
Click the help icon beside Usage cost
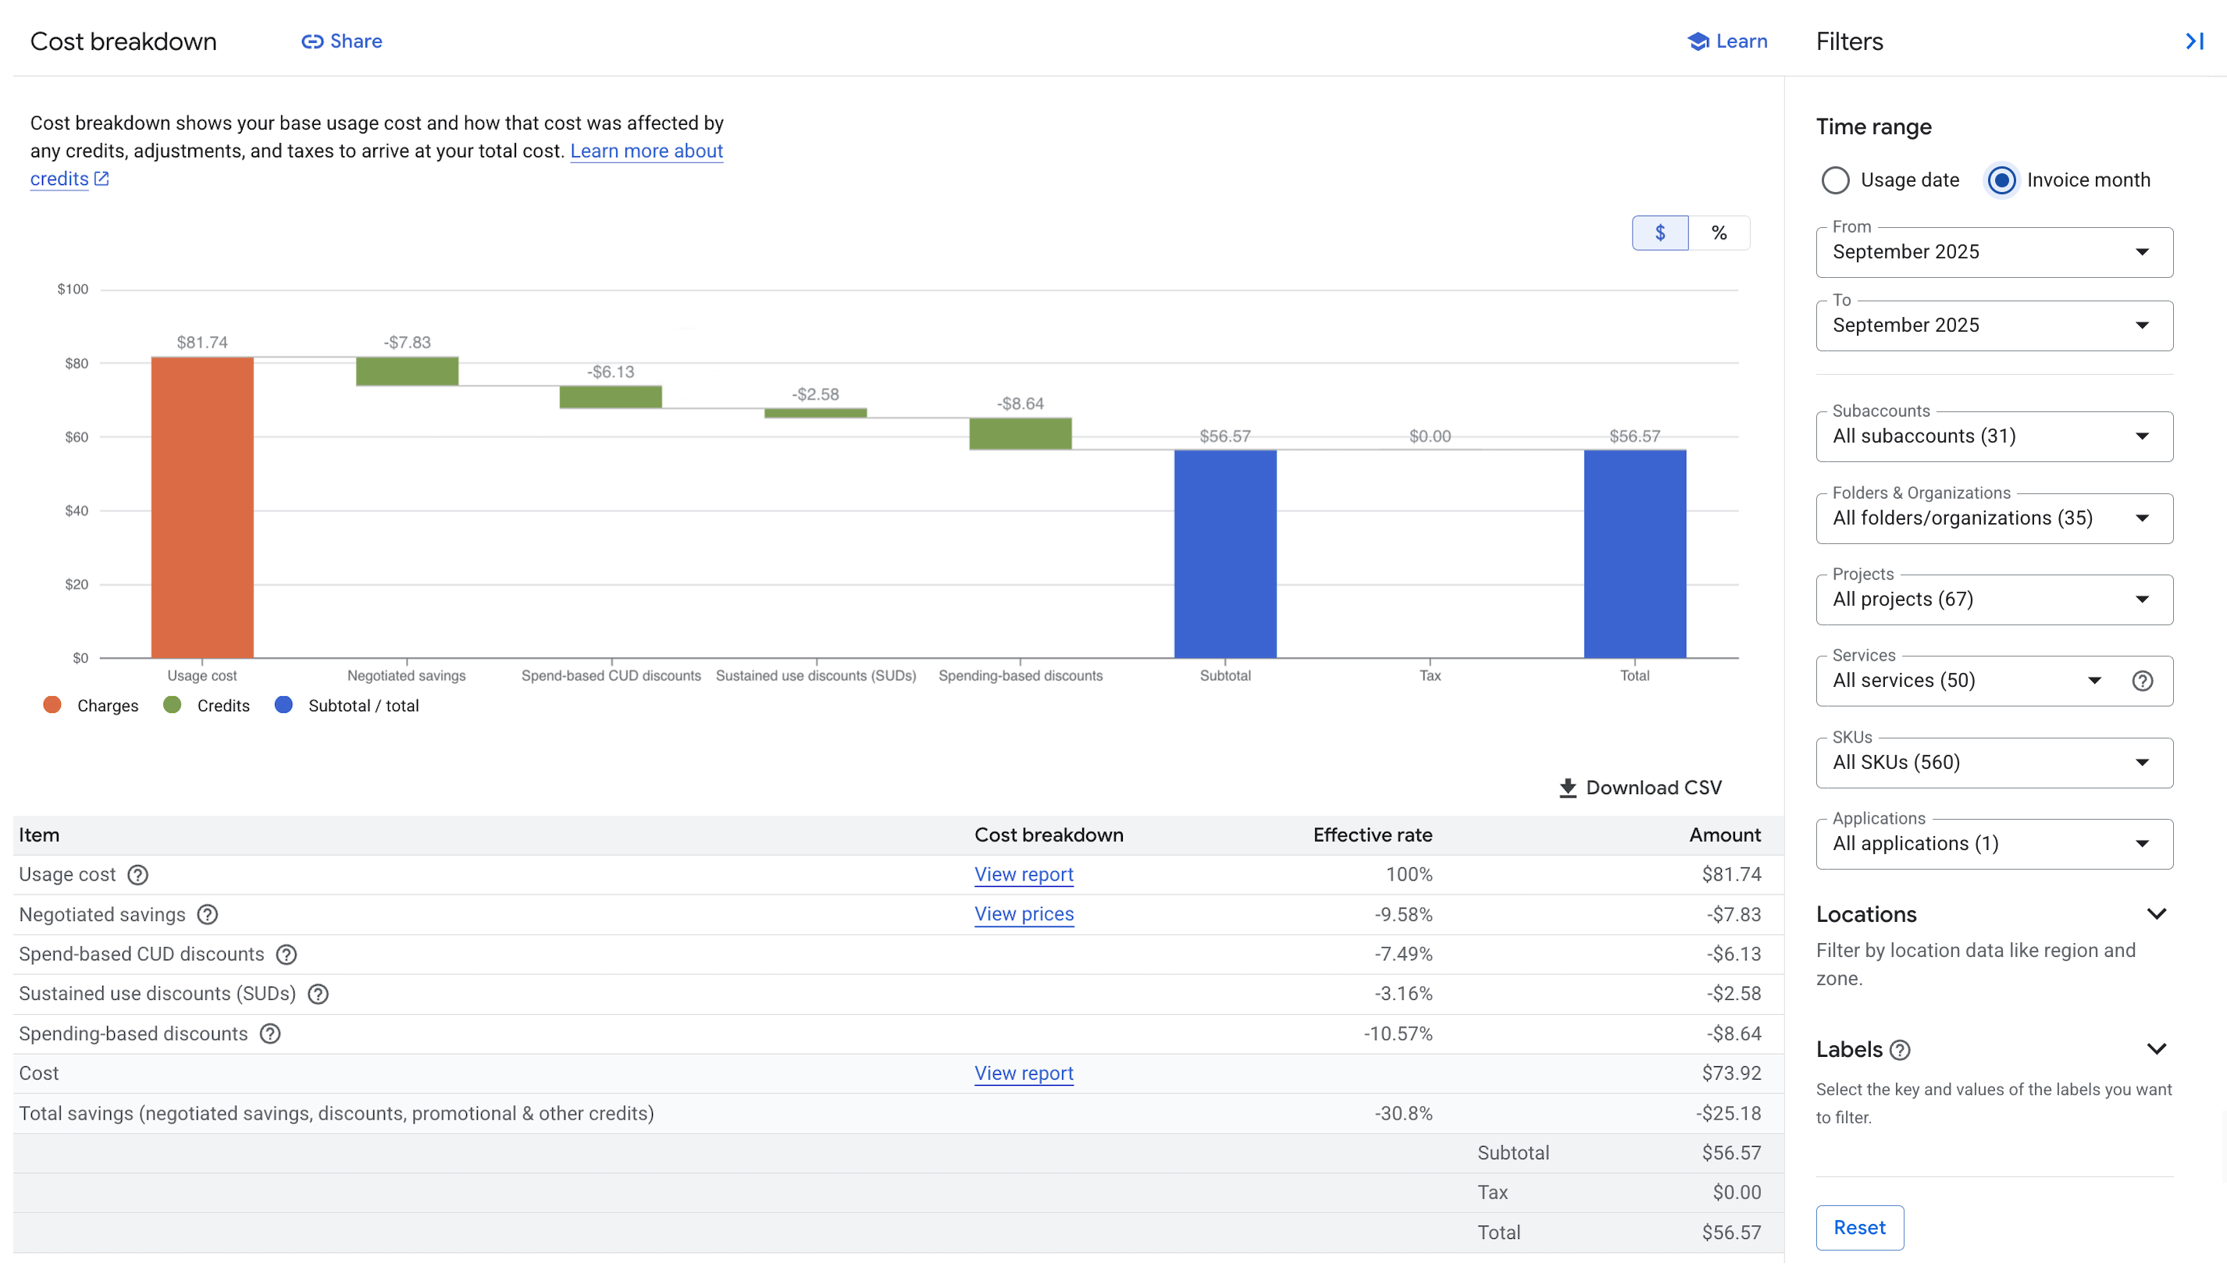(137, 875)
